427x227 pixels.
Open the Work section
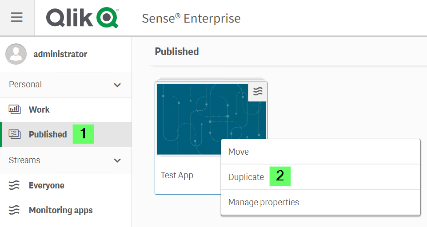pos(66,110)
